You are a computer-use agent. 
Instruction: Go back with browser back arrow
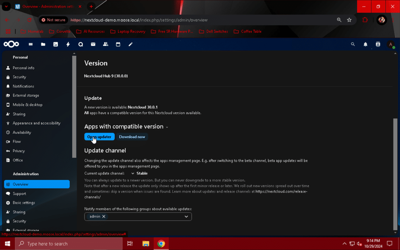pos(7,20)
